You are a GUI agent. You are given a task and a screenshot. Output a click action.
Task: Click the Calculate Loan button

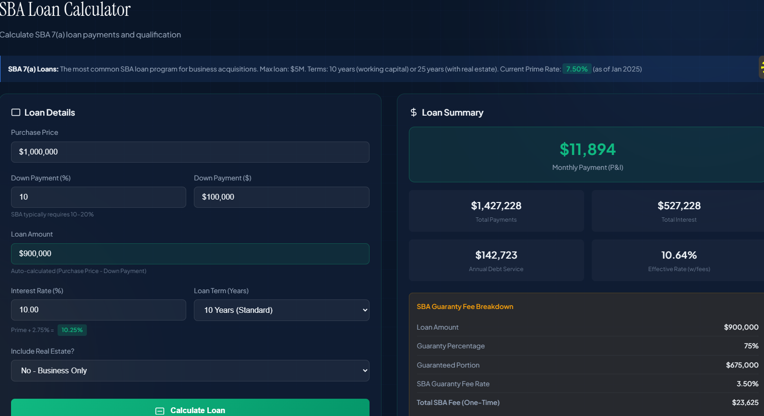pyautogui.click(x=190, y=407)
